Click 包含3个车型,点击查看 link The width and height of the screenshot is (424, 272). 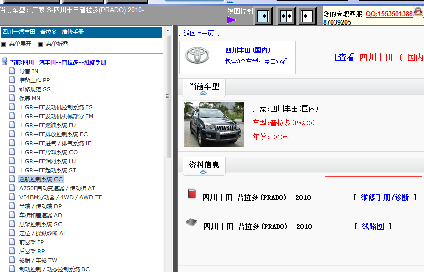pos(256,62)
